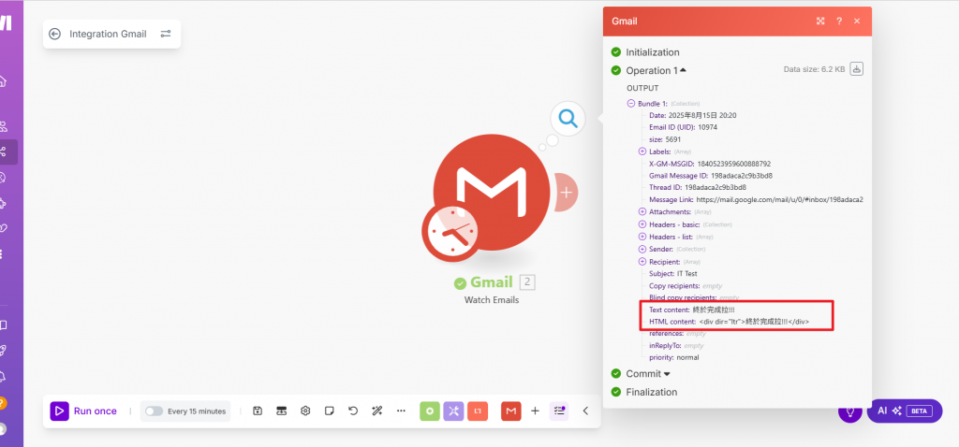Collapse the Operation 1 section
The height and width of the screenshot is (447, 959).
point(683,70)
